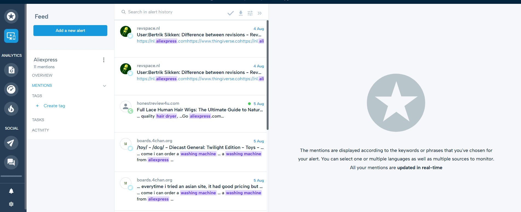This screenshot has width=521, height=212.
Task: Open the flame trending icon
Action: click(x=11, y=109)
